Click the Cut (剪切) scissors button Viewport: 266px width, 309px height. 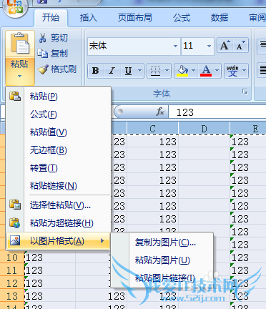53,38
